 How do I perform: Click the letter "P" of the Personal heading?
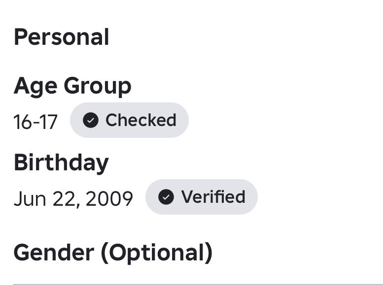coord(21,37)
